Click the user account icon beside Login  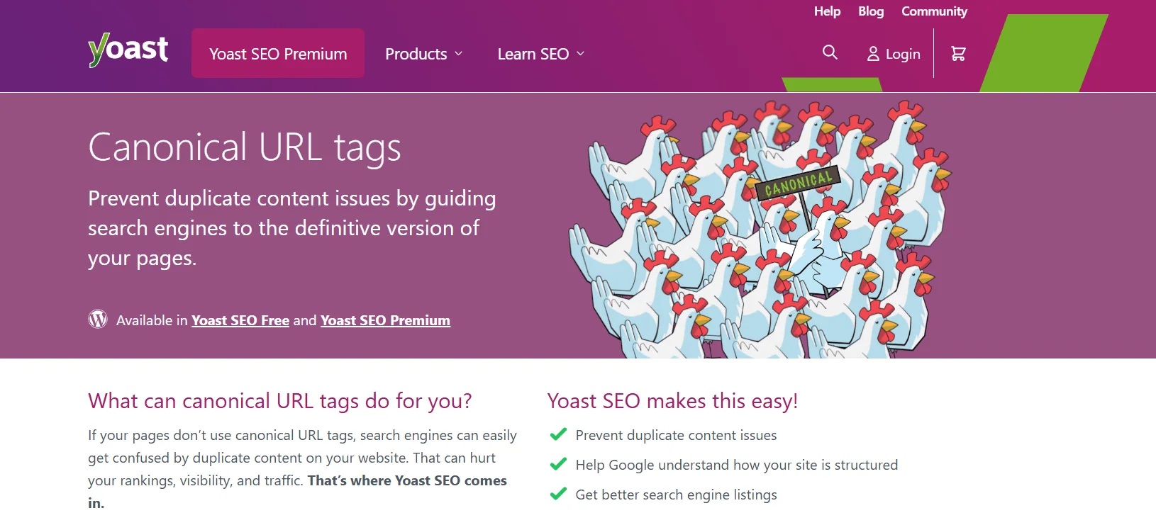872,53
